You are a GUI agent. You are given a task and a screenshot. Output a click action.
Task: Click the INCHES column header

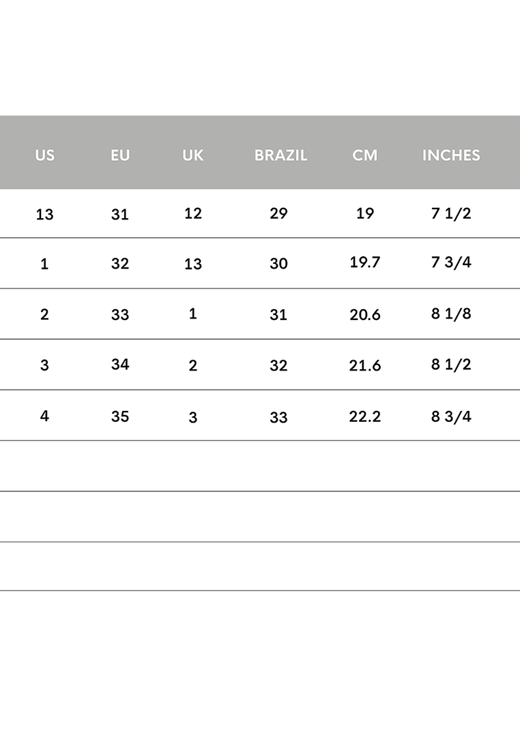(x=451, y=155)
